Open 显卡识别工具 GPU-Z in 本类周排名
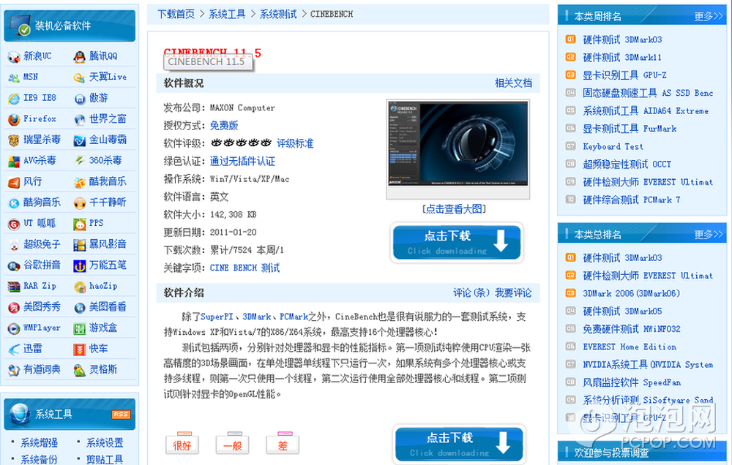This screenshot has height=465, width=732. [624, 75]
